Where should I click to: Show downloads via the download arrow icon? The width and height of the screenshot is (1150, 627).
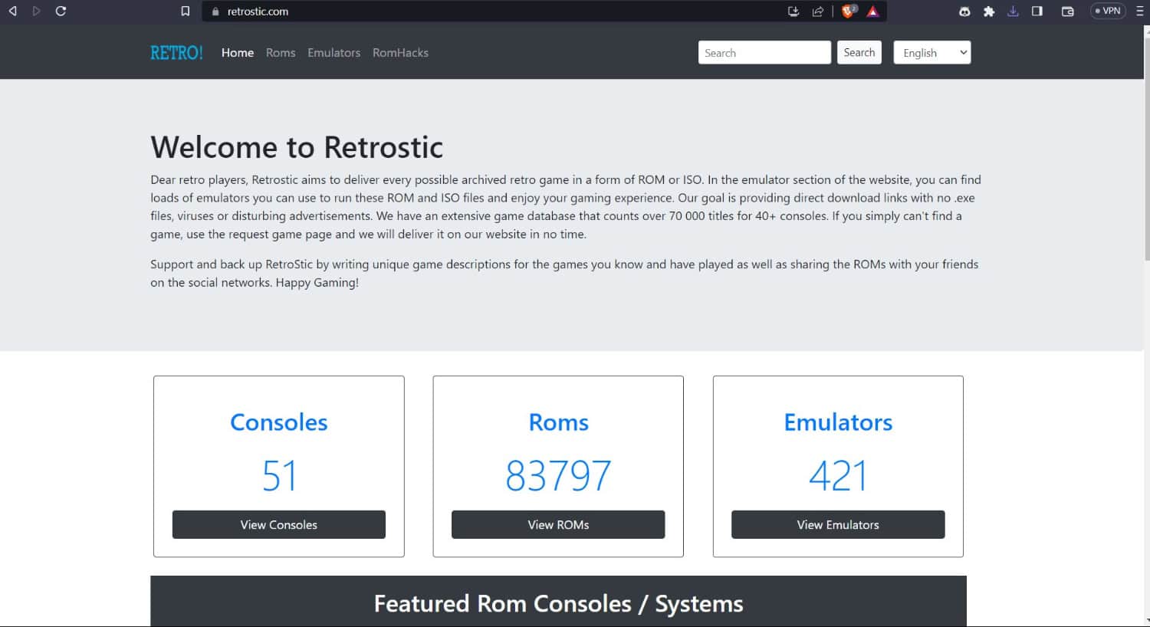(x=1013, y=11)
